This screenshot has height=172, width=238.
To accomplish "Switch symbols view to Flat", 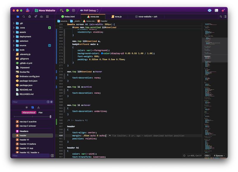I will pos(40,112).
